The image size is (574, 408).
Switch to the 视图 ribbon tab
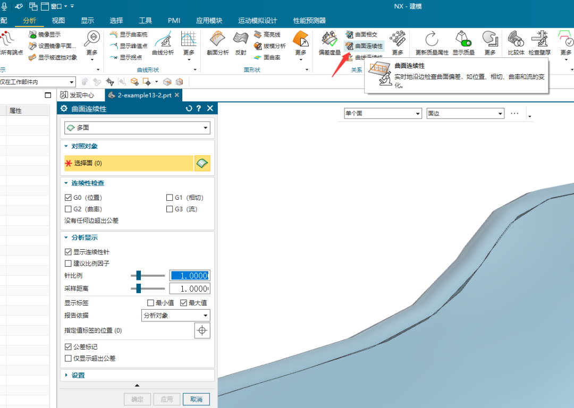58,21
